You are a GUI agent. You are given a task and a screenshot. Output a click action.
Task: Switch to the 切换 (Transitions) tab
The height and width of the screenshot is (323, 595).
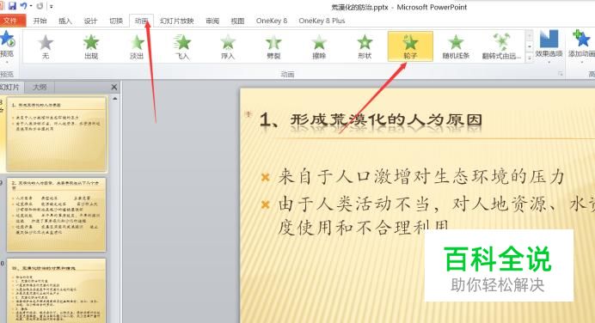116,21
